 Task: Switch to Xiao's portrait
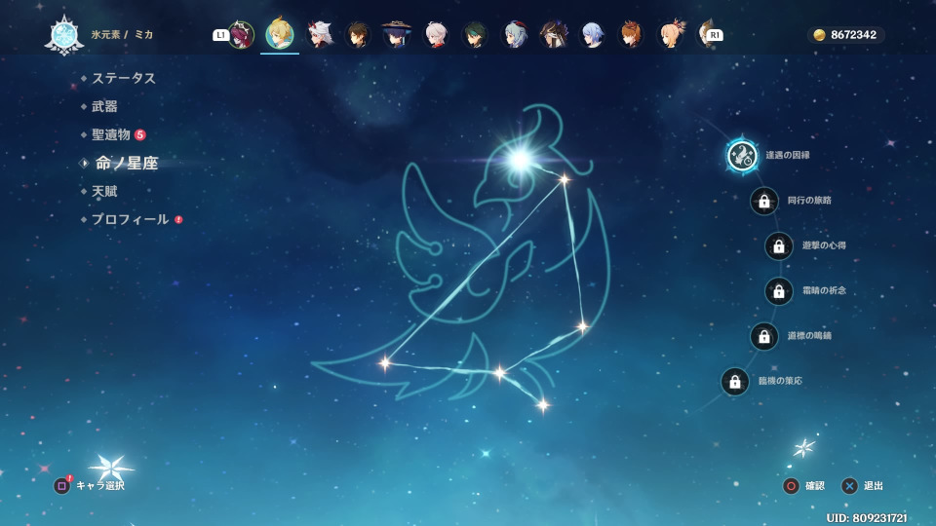(x=475, y=35)
